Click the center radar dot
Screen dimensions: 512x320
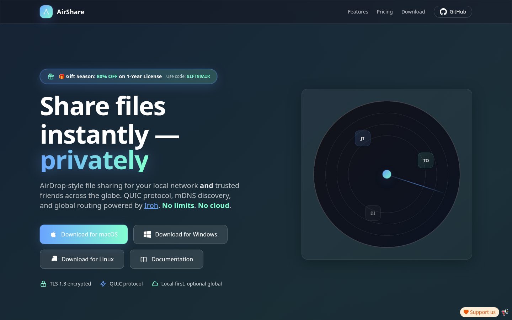(x=387, y=174)
